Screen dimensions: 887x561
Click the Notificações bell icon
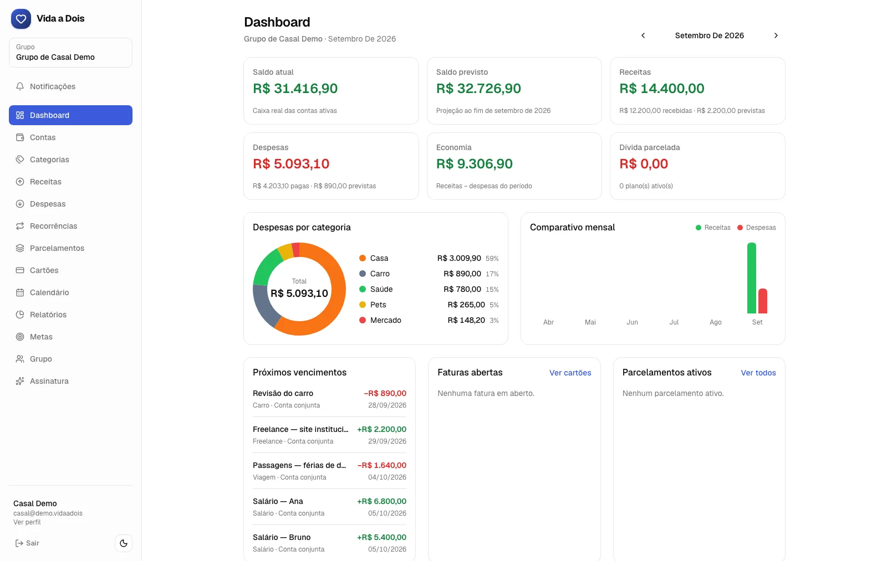click(x=20, y=86)
